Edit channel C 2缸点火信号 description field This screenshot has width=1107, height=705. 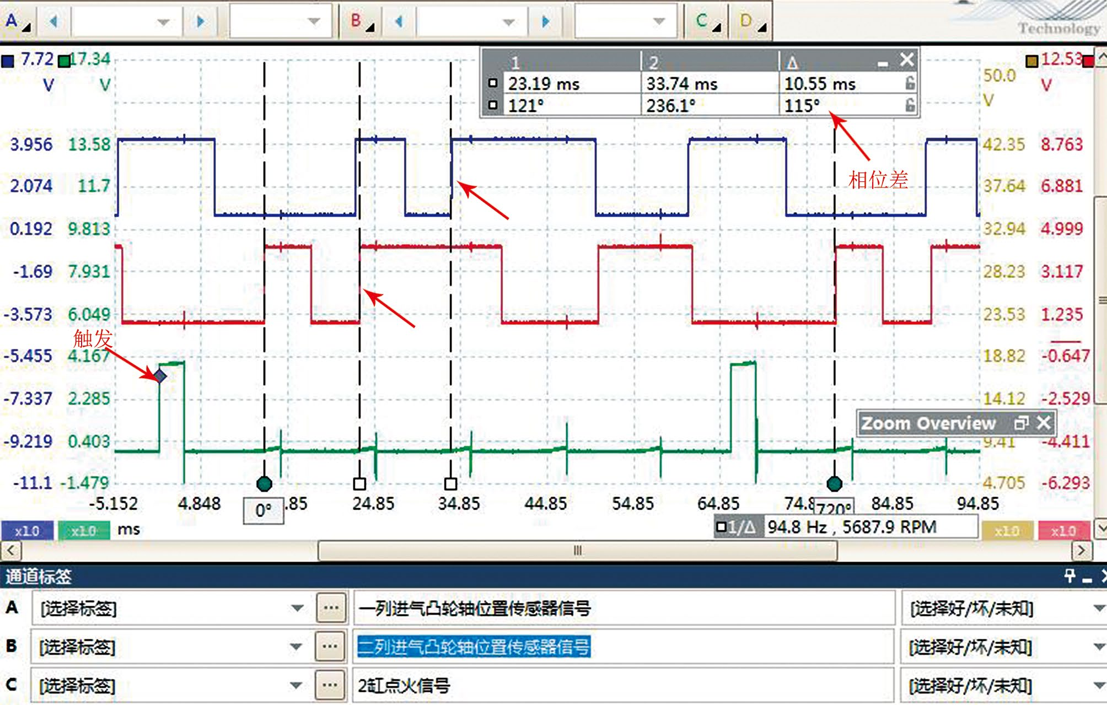point(623,685)
